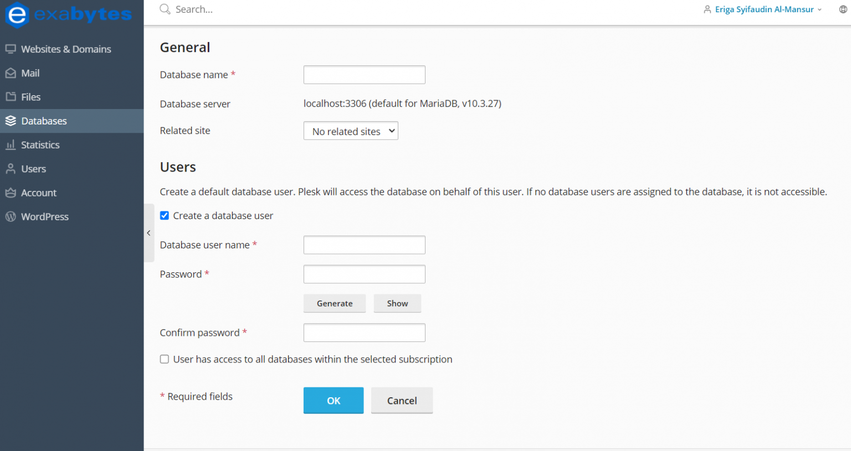Click the Files folder icon
This screenshot has width=851, height=451.
click(11, 97)
